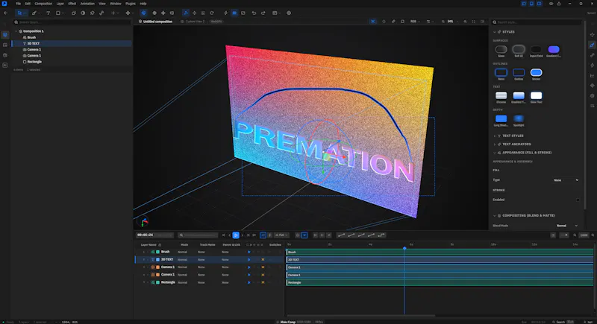This screenshot has height=324, width=597.
Task: Apply the Neon outline style
Action: coord(501,72)
